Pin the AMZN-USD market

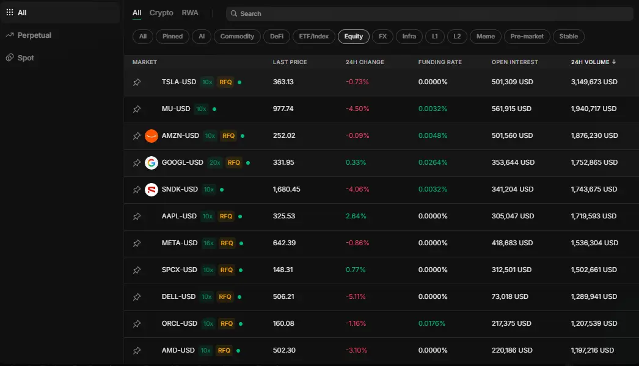137,136
